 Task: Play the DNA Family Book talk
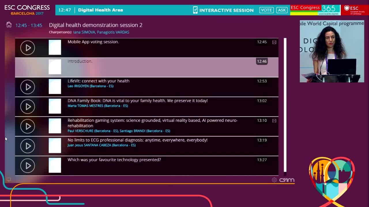(28, 107)
